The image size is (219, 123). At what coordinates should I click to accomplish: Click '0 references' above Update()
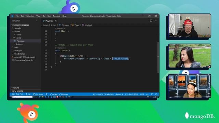pyautogui.click(x=60, y=48)
